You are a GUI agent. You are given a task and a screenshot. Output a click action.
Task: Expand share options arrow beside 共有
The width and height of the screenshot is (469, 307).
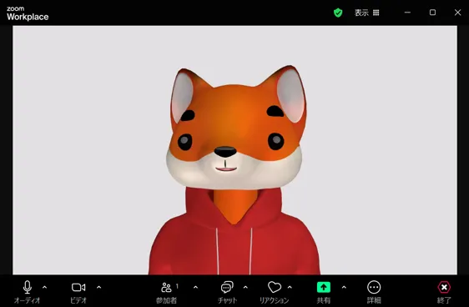(x=344, y=287)
